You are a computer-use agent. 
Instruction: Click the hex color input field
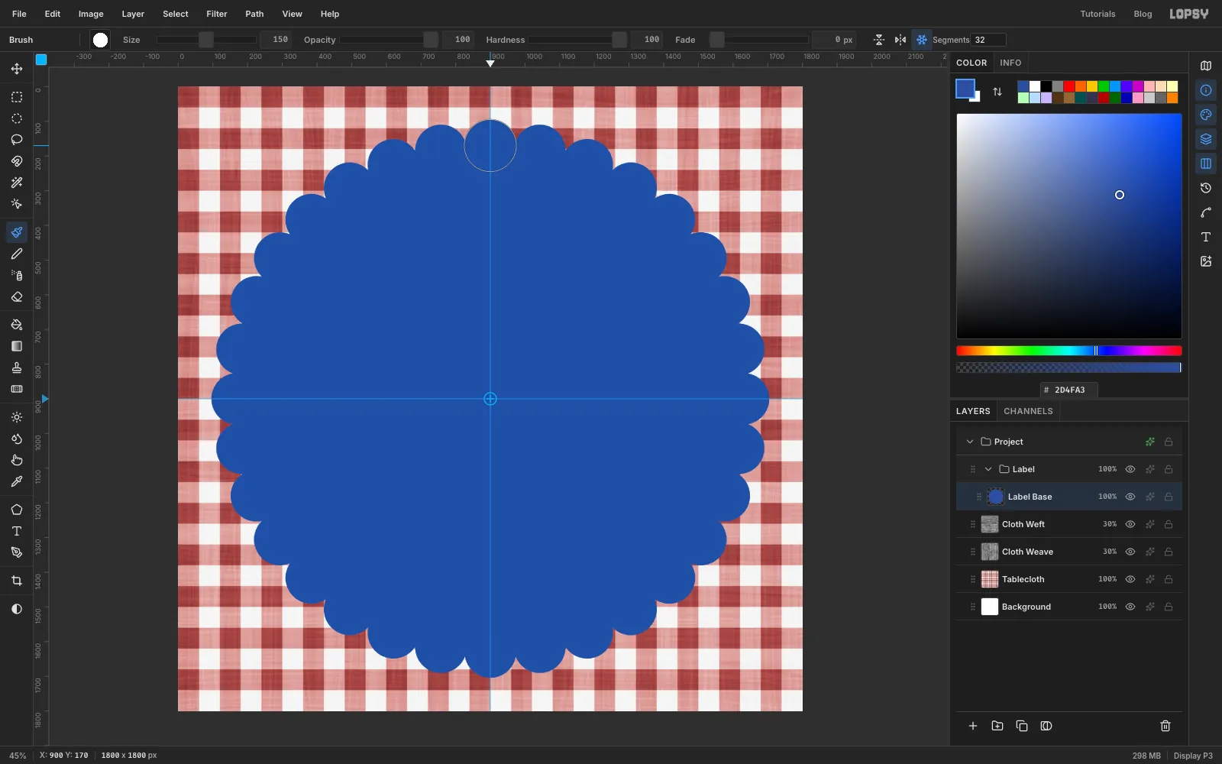(1069, 390)
